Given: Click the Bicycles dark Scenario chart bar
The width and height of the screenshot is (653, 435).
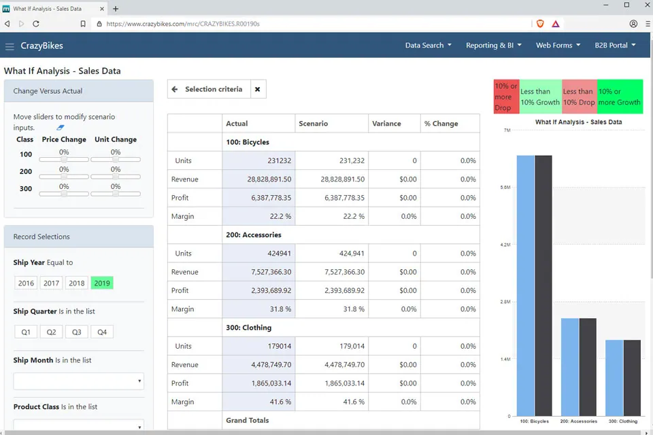Looking at the screenshot, I should 543,285.
